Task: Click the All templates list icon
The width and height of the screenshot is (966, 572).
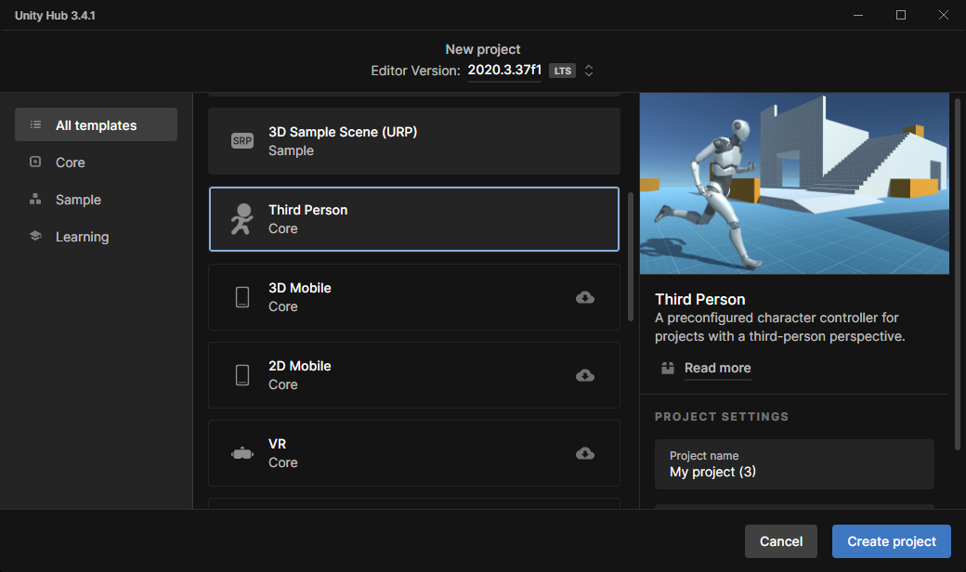Action: [35, 125]
